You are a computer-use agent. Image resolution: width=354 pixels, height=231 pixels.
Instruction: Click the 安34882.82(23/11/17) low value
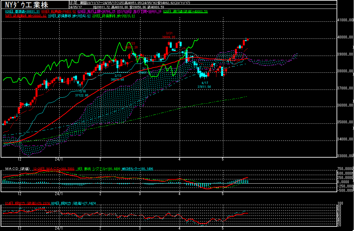(173, 3)
